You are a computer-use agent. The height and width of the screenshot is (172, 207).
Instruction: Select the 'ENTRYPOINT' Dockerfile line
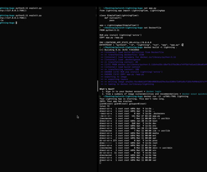[x=141, y=45]
